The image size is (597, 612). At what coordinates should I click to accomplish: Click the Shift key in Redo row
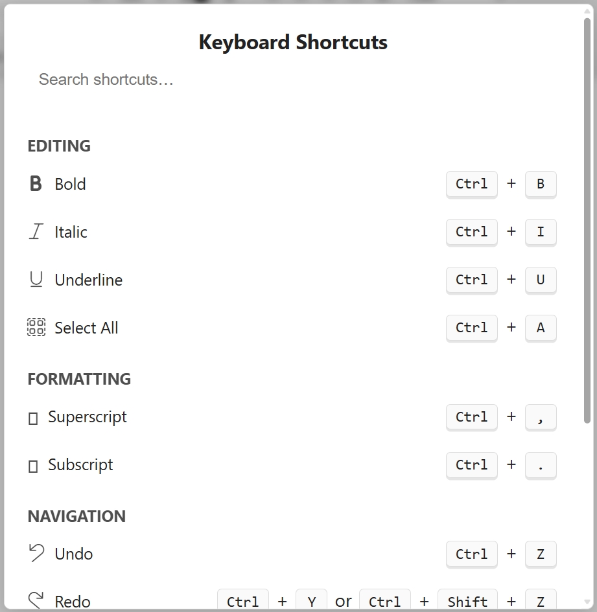coord(467,601)
